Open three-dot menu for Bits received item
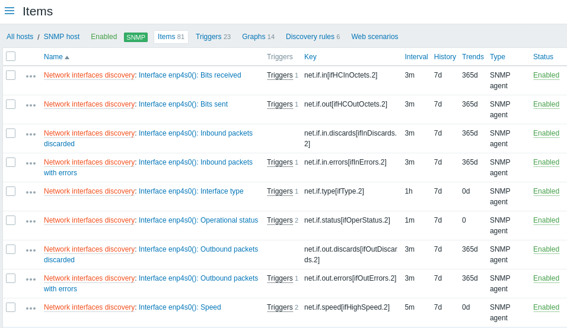Screen dimensions: 567x328 [31, 76]
